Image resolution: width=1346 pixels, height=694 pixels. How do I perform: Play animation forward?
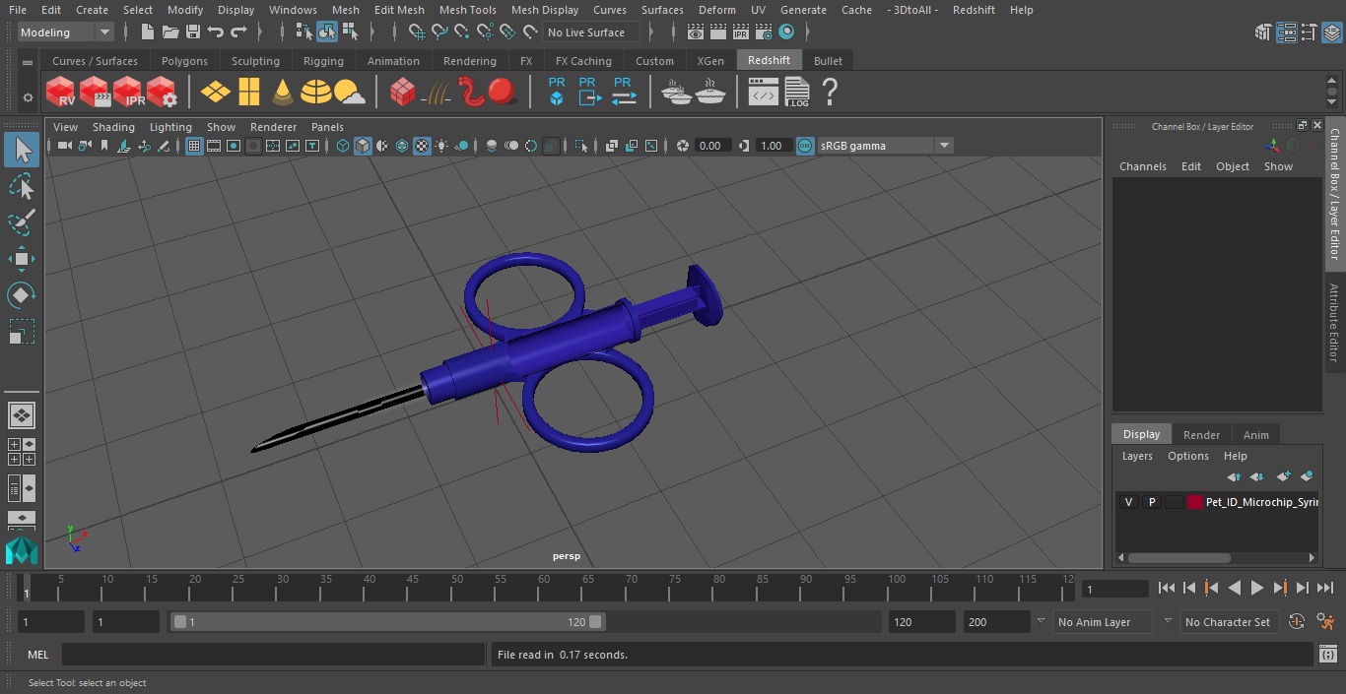[1257, 588]
